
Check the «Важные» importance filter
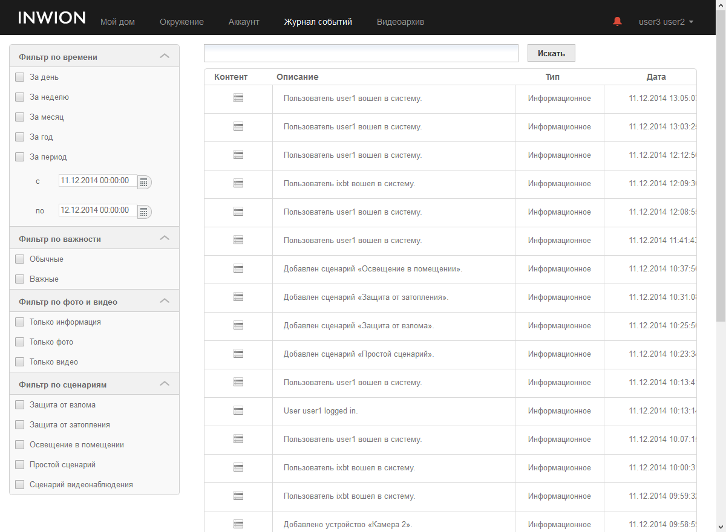click(20, 279)
